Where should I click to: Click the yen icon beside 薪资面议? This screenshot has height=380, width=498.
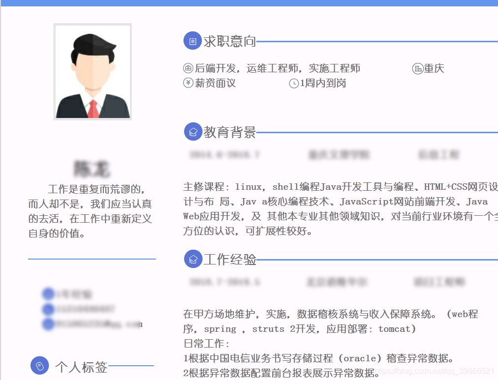coord(188,83)
